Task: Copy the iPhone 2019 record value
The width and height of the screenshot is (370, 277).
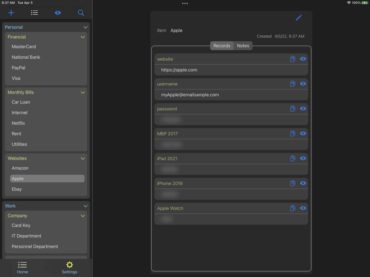Action: click(293, 183)
